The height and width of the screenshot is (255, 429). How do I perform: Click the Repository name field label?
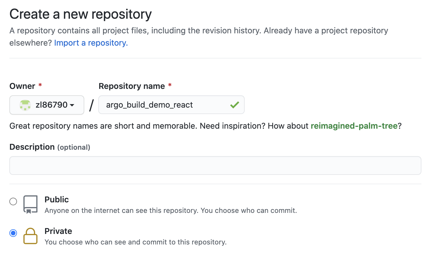[x=132, y=86]
